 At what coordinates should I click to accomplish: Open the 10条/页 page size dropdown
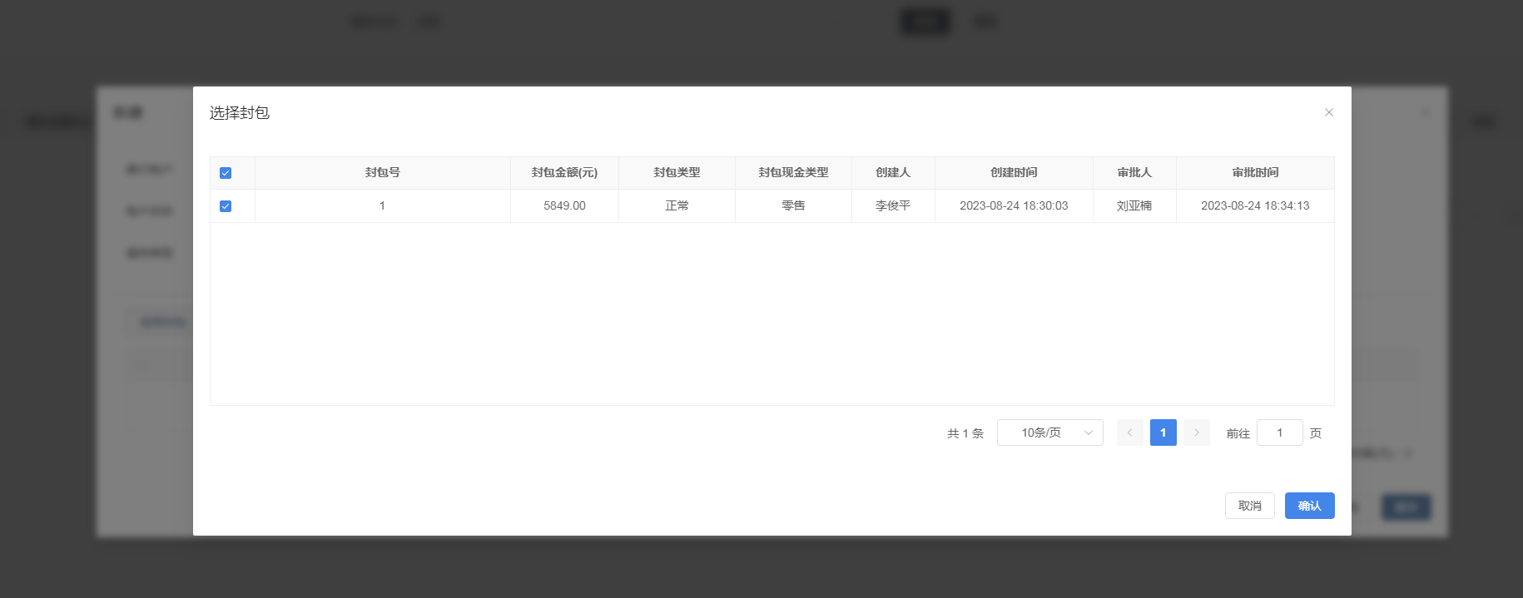(x=1049, y=432)
